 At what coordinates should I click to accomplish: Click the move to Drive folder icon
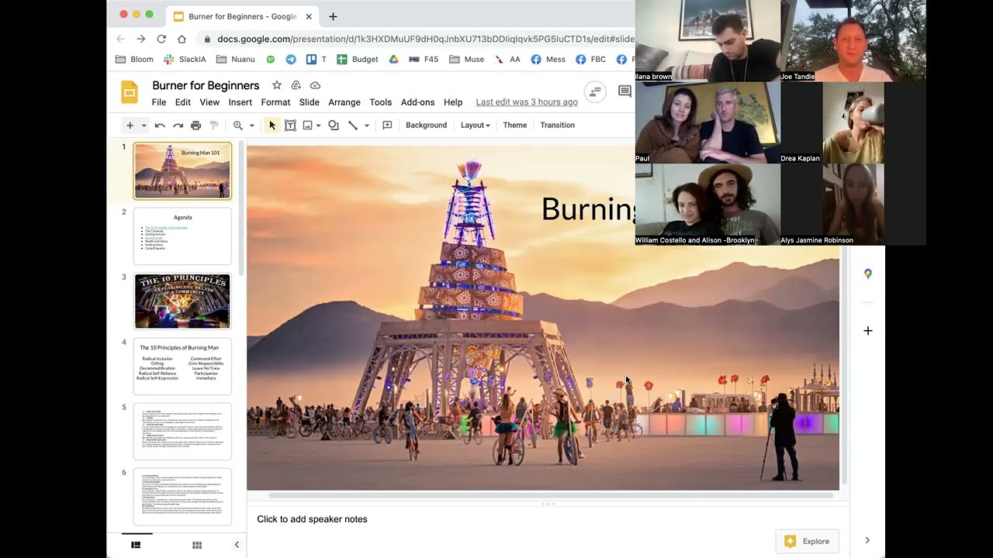(x=296, y=85)
